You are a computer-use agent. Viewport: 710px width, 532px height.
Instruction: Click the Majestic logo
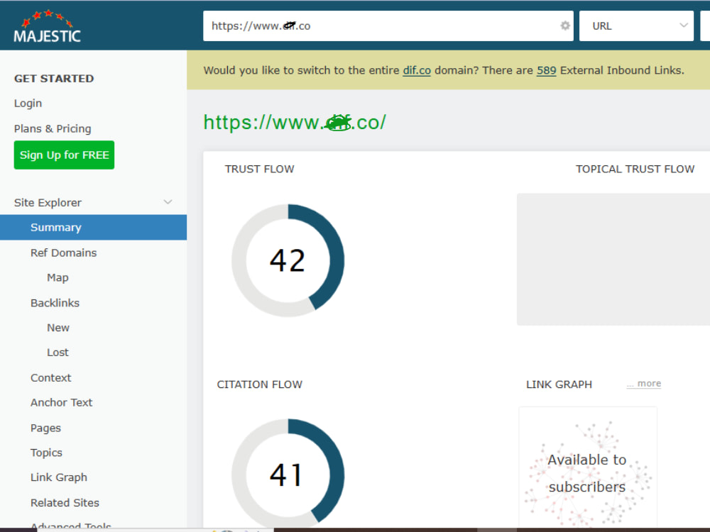pos(48,26)
